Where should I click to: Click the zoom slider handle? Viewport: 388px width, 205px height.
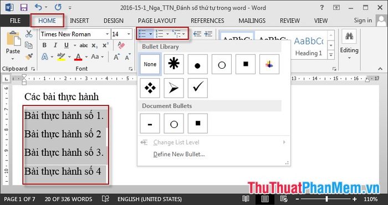point(327,199)
